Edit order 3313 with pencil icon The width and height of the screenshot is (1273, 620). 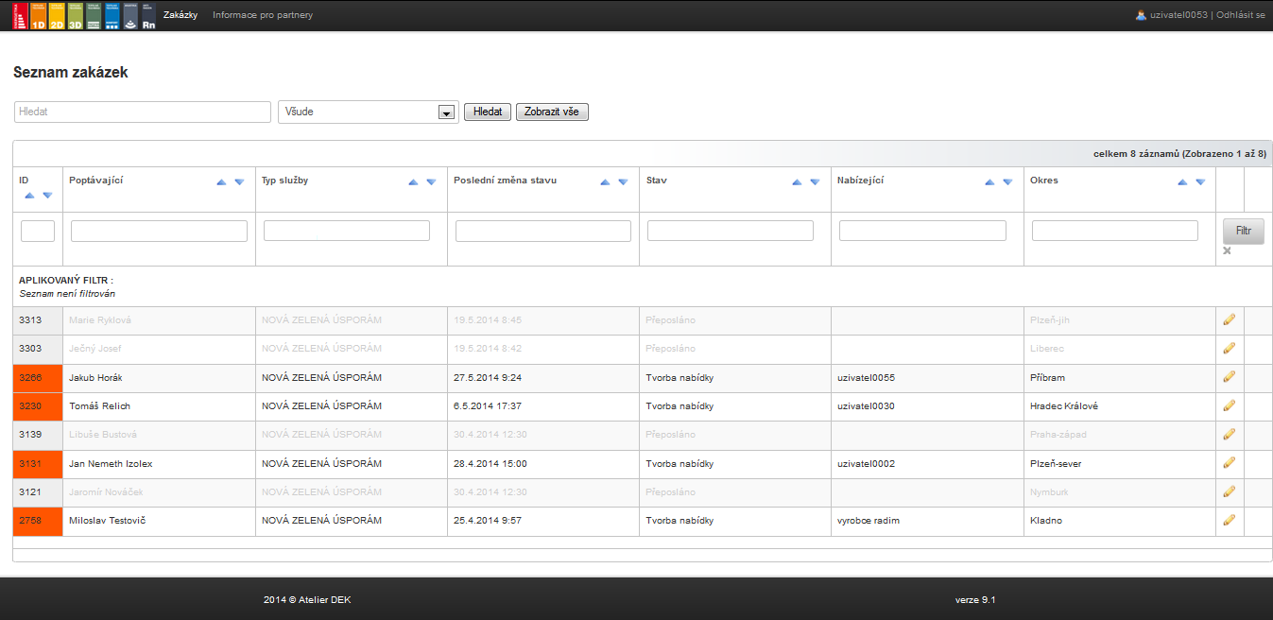(1229, 320)
